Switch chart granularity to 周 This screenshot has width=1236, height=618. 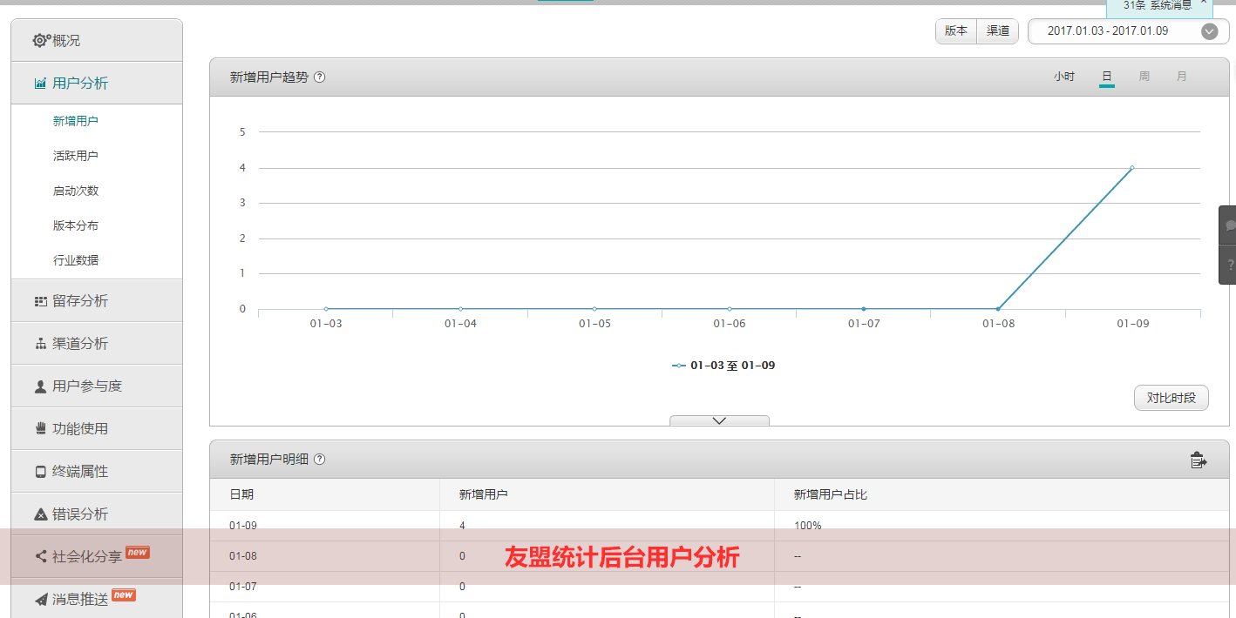click(1144, 77)
